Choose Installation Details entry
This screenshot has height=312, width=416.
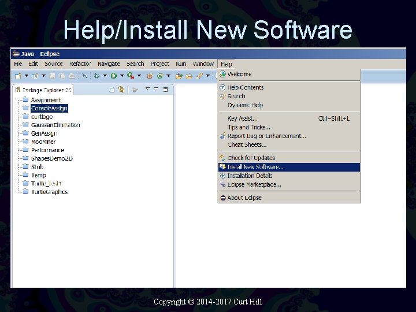289,176
